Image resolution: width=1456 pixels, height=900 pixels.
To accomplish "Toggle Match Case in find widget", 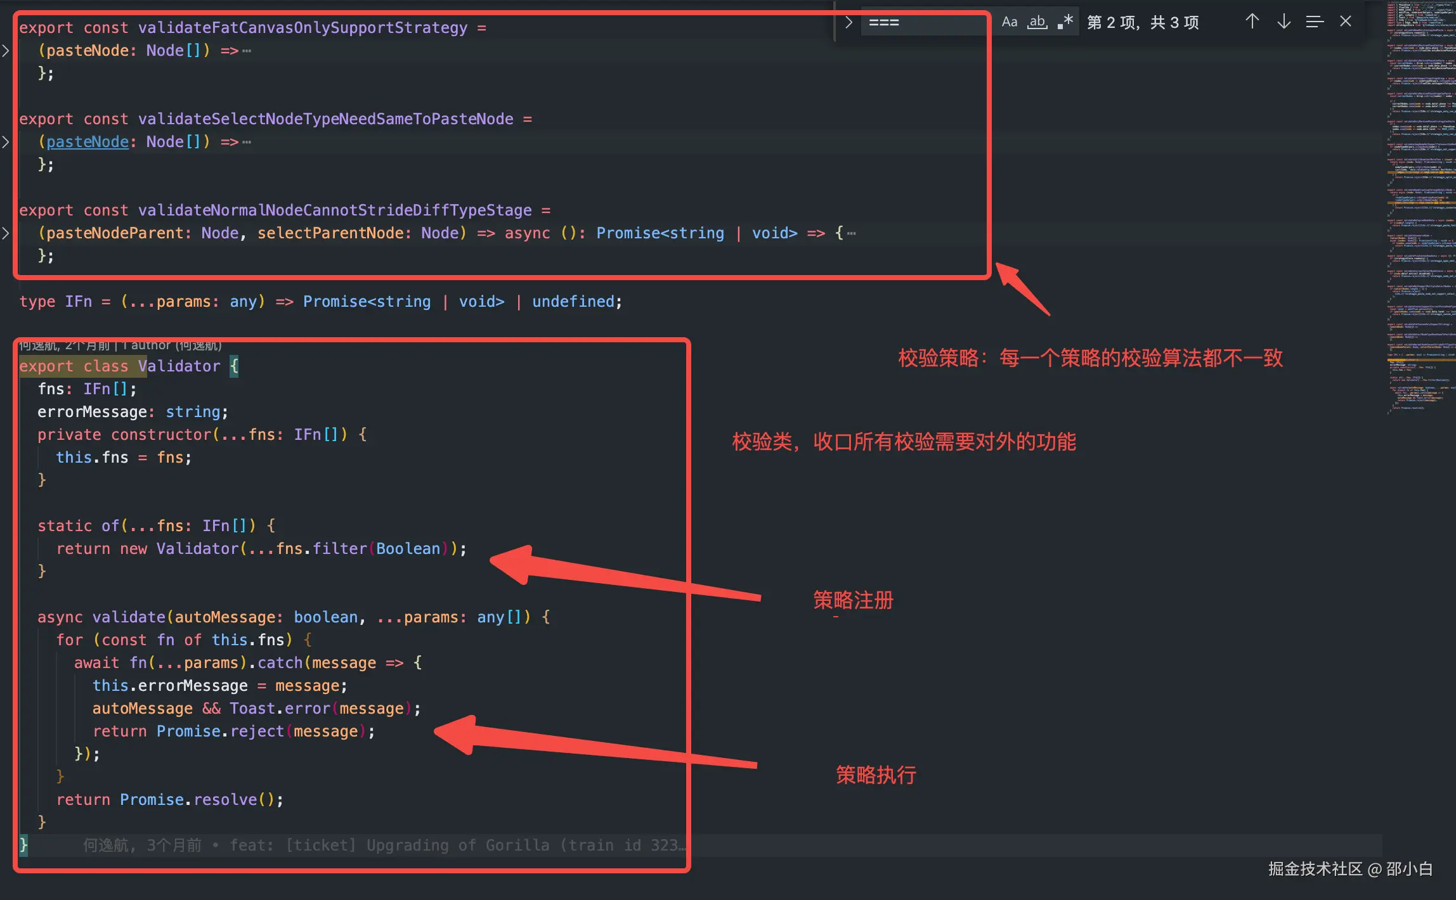I will (1009, 22).
